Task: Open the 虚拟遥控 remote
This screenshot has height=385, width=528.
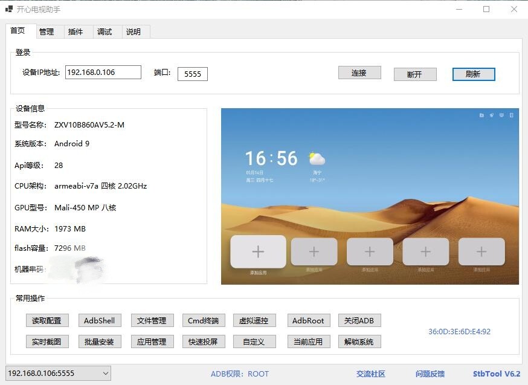Action: [254, 321]
